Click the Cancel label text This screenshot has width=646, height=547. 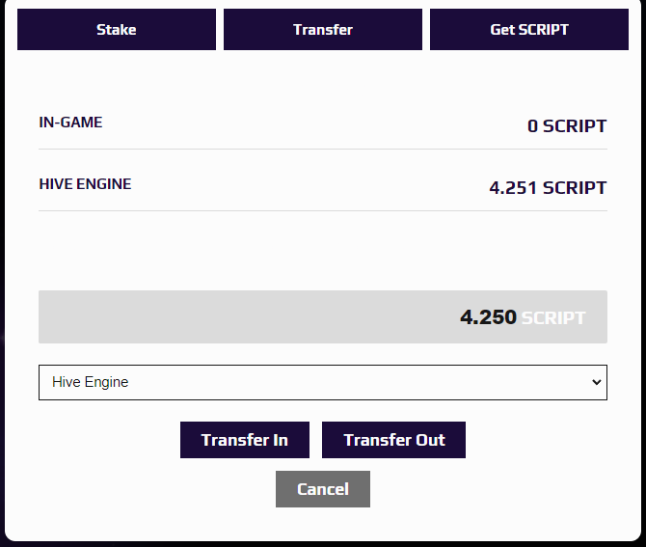[x=323, y=489]
